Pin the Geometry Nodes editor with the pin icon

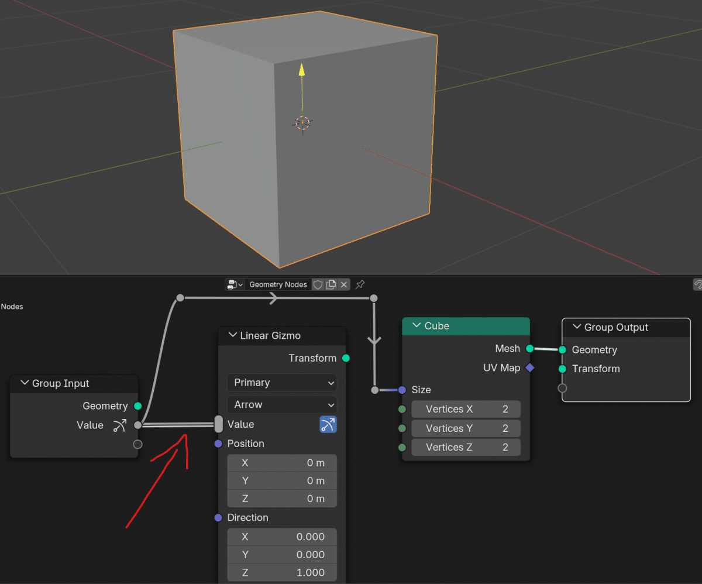[360, 284]
